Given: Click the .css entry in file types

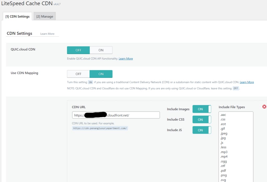Looking at the screenshot, I should click(223, 119).
